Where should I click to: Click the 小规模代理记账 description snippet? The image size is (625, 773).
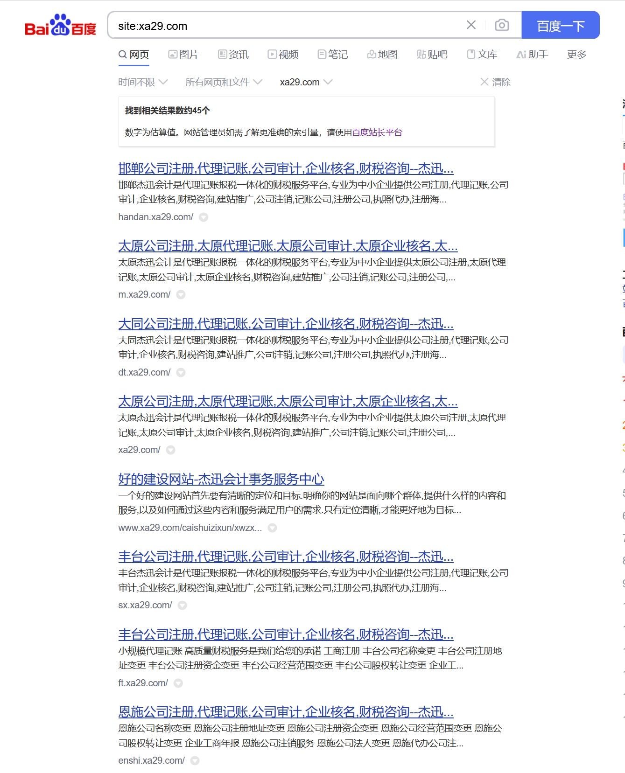pyautogui.click(x=310, y=658)
